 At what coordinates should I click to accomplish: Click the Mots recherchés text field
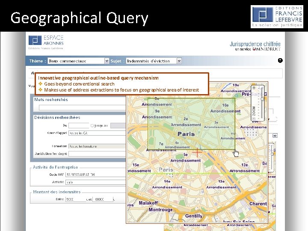(83, 107)
